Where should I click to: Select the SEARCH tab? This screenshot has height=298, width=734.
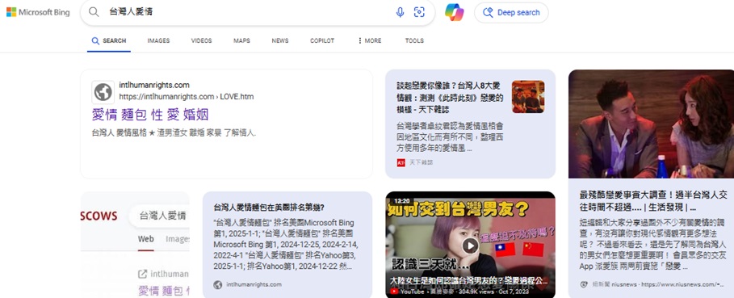(108, 40)
